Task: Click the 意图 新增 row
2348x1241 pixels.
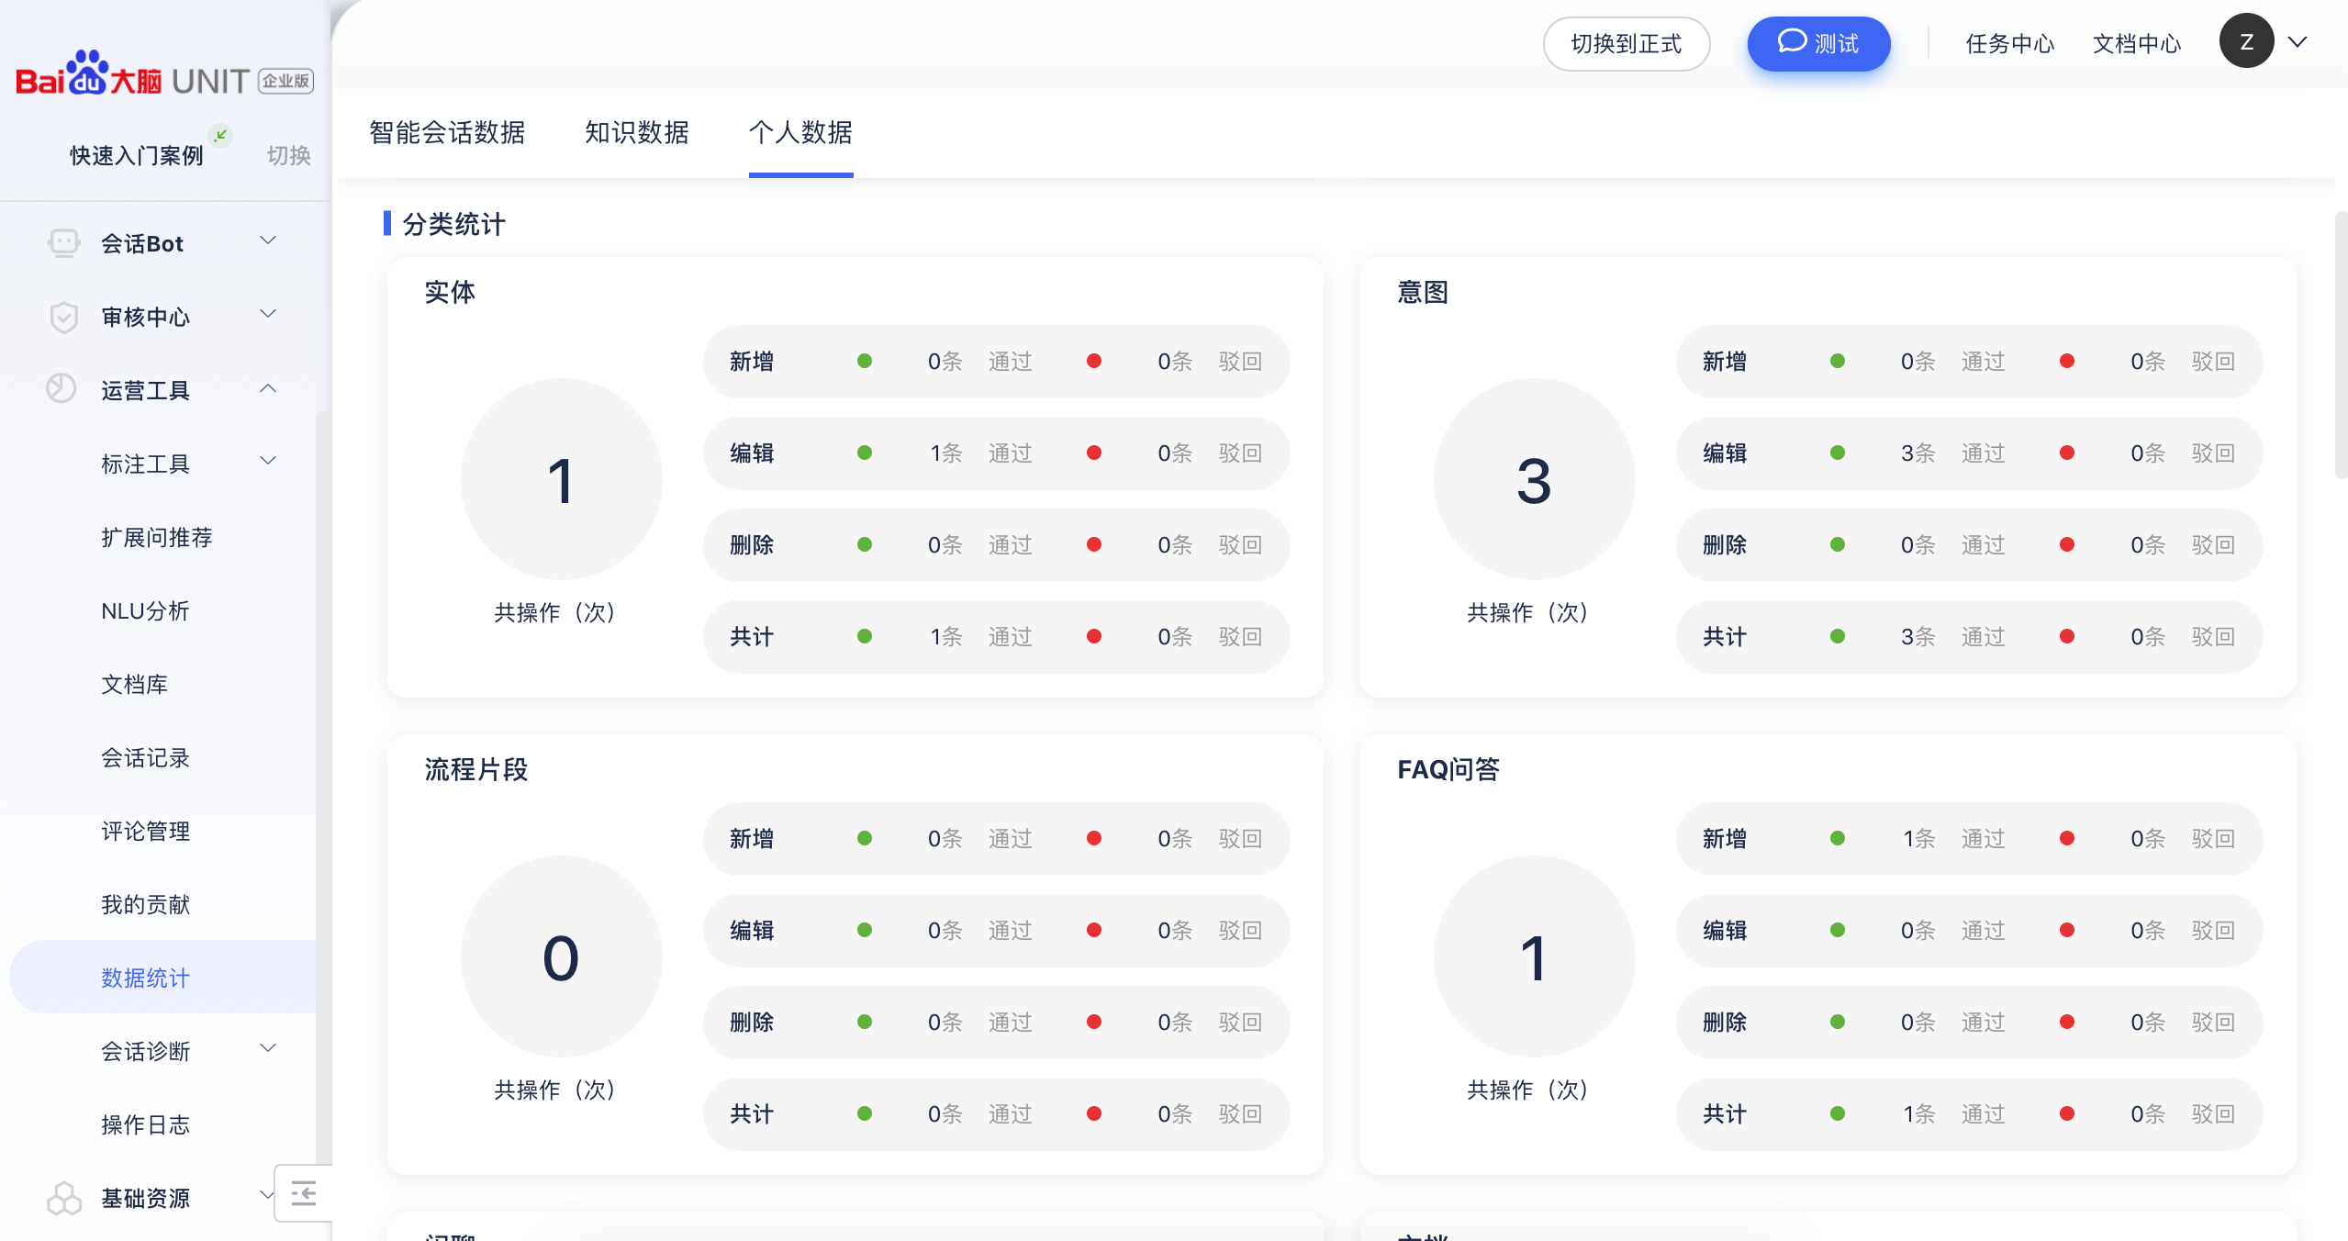Action: click(x=1970, y=362)
